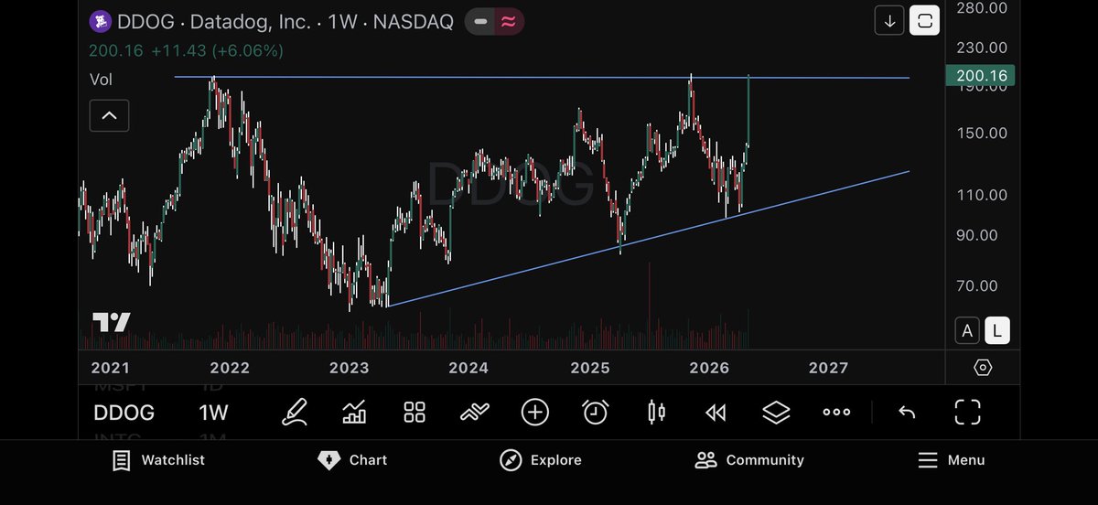Screen dimensions: 1098x505
Task: Click the DDOG Datadog, Inc. chart title
Action: point(285,21)
